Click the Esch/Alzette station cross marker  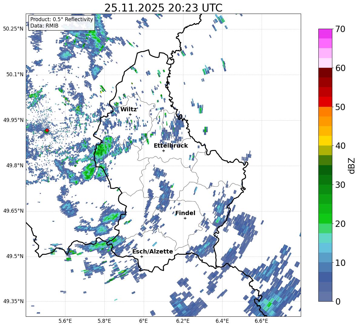pos(142,257)
